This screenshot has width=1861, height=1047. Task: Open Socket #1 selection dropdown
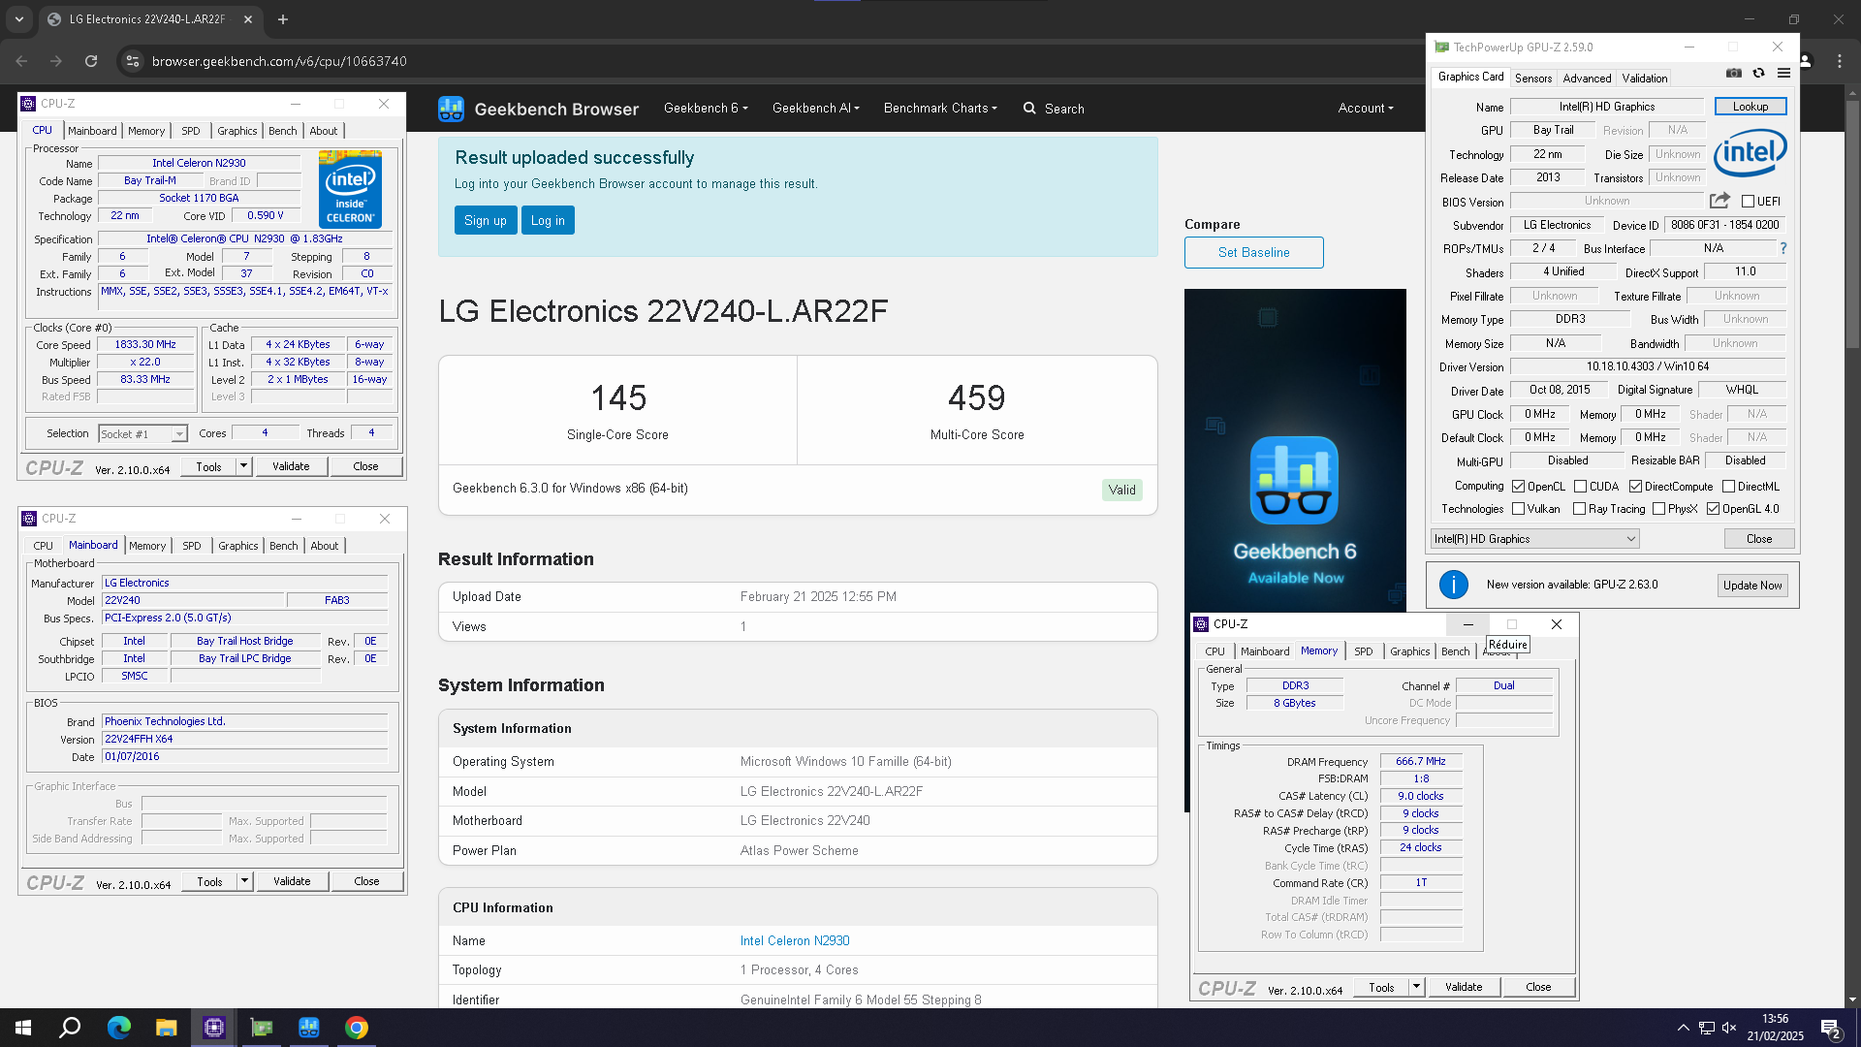(x=142, y=434)
